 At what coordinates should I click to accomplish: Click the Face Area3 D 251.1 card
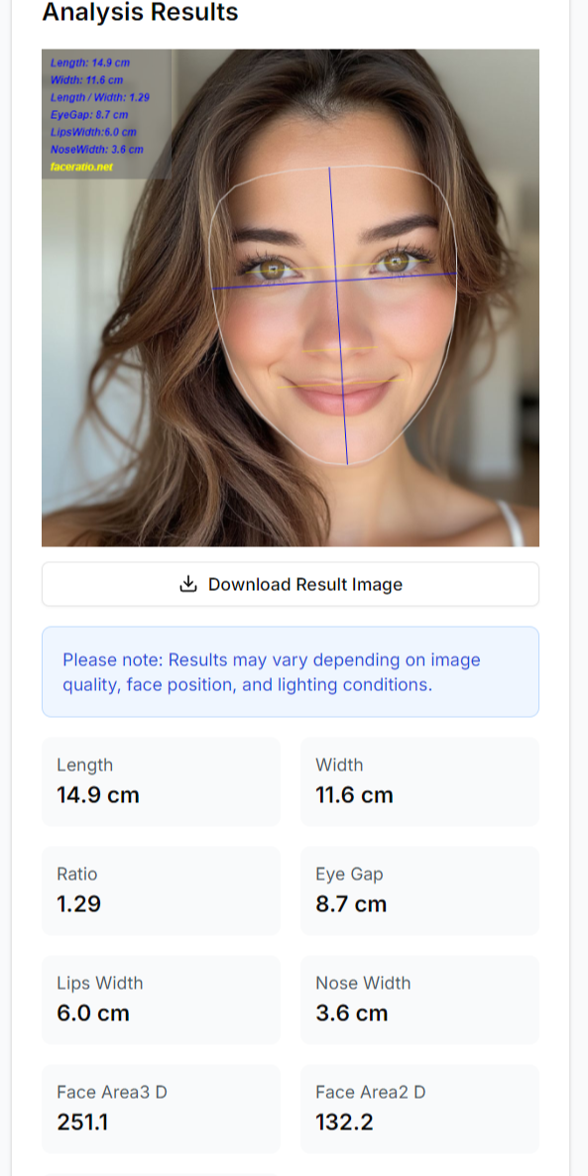click(x=161, y=1109)
